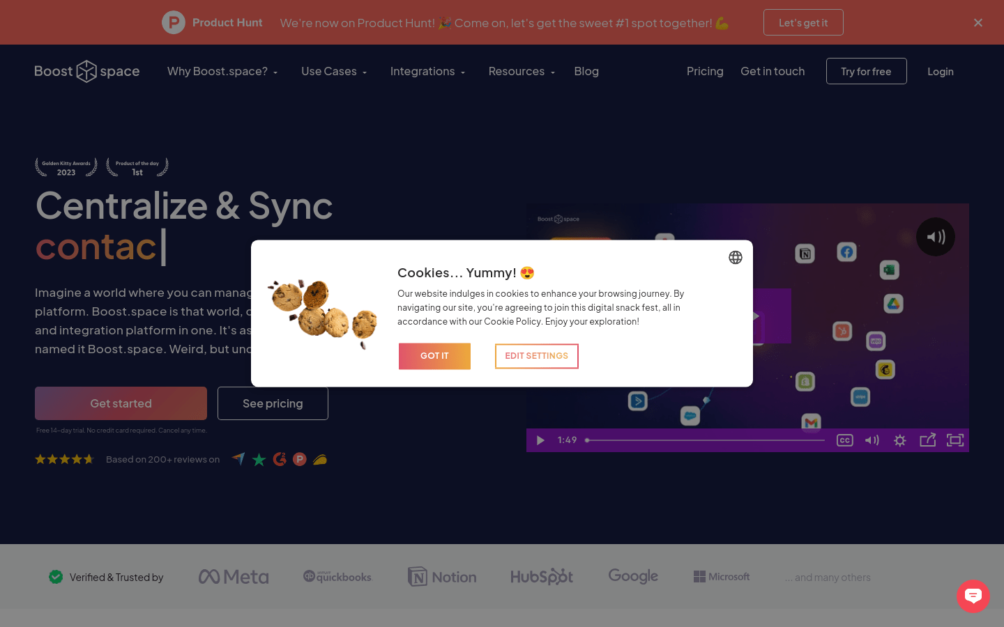Click the video share icon

[927, 440]
